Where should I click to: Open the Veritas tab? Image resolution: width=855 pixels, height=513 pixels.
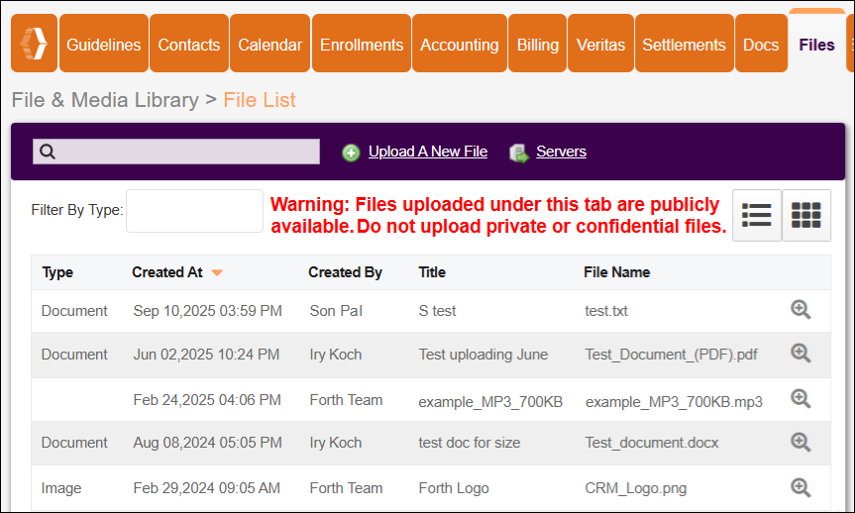601,43
